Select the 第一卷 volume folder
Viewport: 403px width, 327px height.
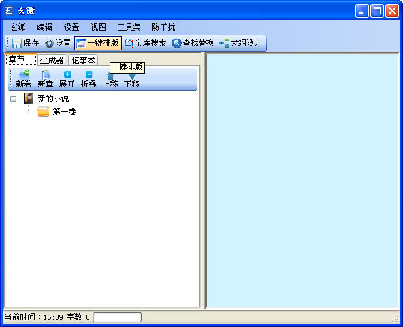(x=64, y=112)
